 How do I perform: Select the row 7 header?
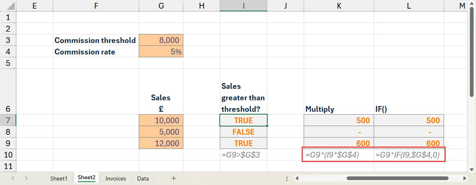point(8,120)
